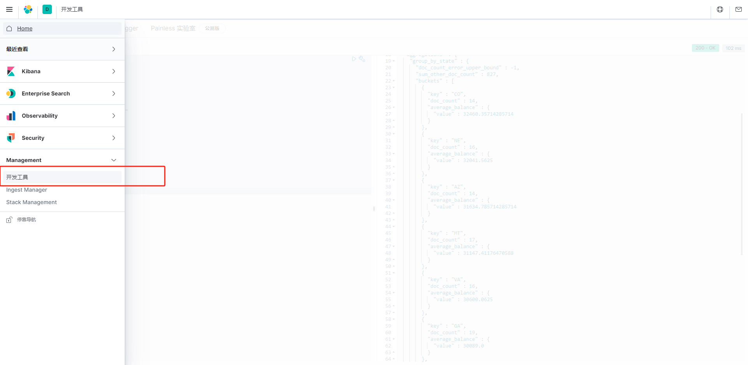Open Ingest Manager from the Management list
This screenshot has height=365, width=748.
26,190
